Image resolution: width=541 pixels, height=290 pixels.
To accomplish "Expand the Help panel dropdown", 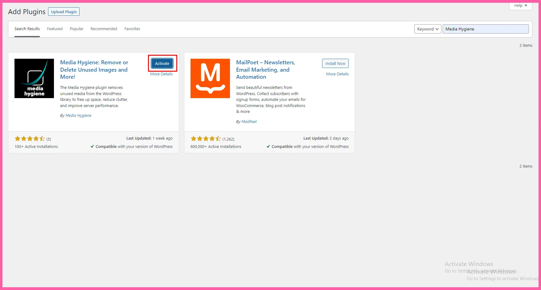I will (x=520, y=6).
